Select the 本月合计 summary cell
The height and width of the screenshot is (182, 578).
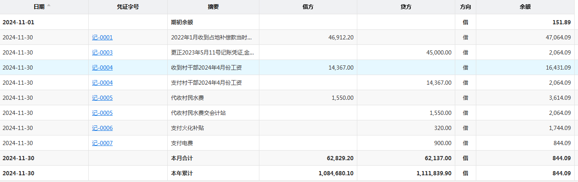(x=182, y=158)
